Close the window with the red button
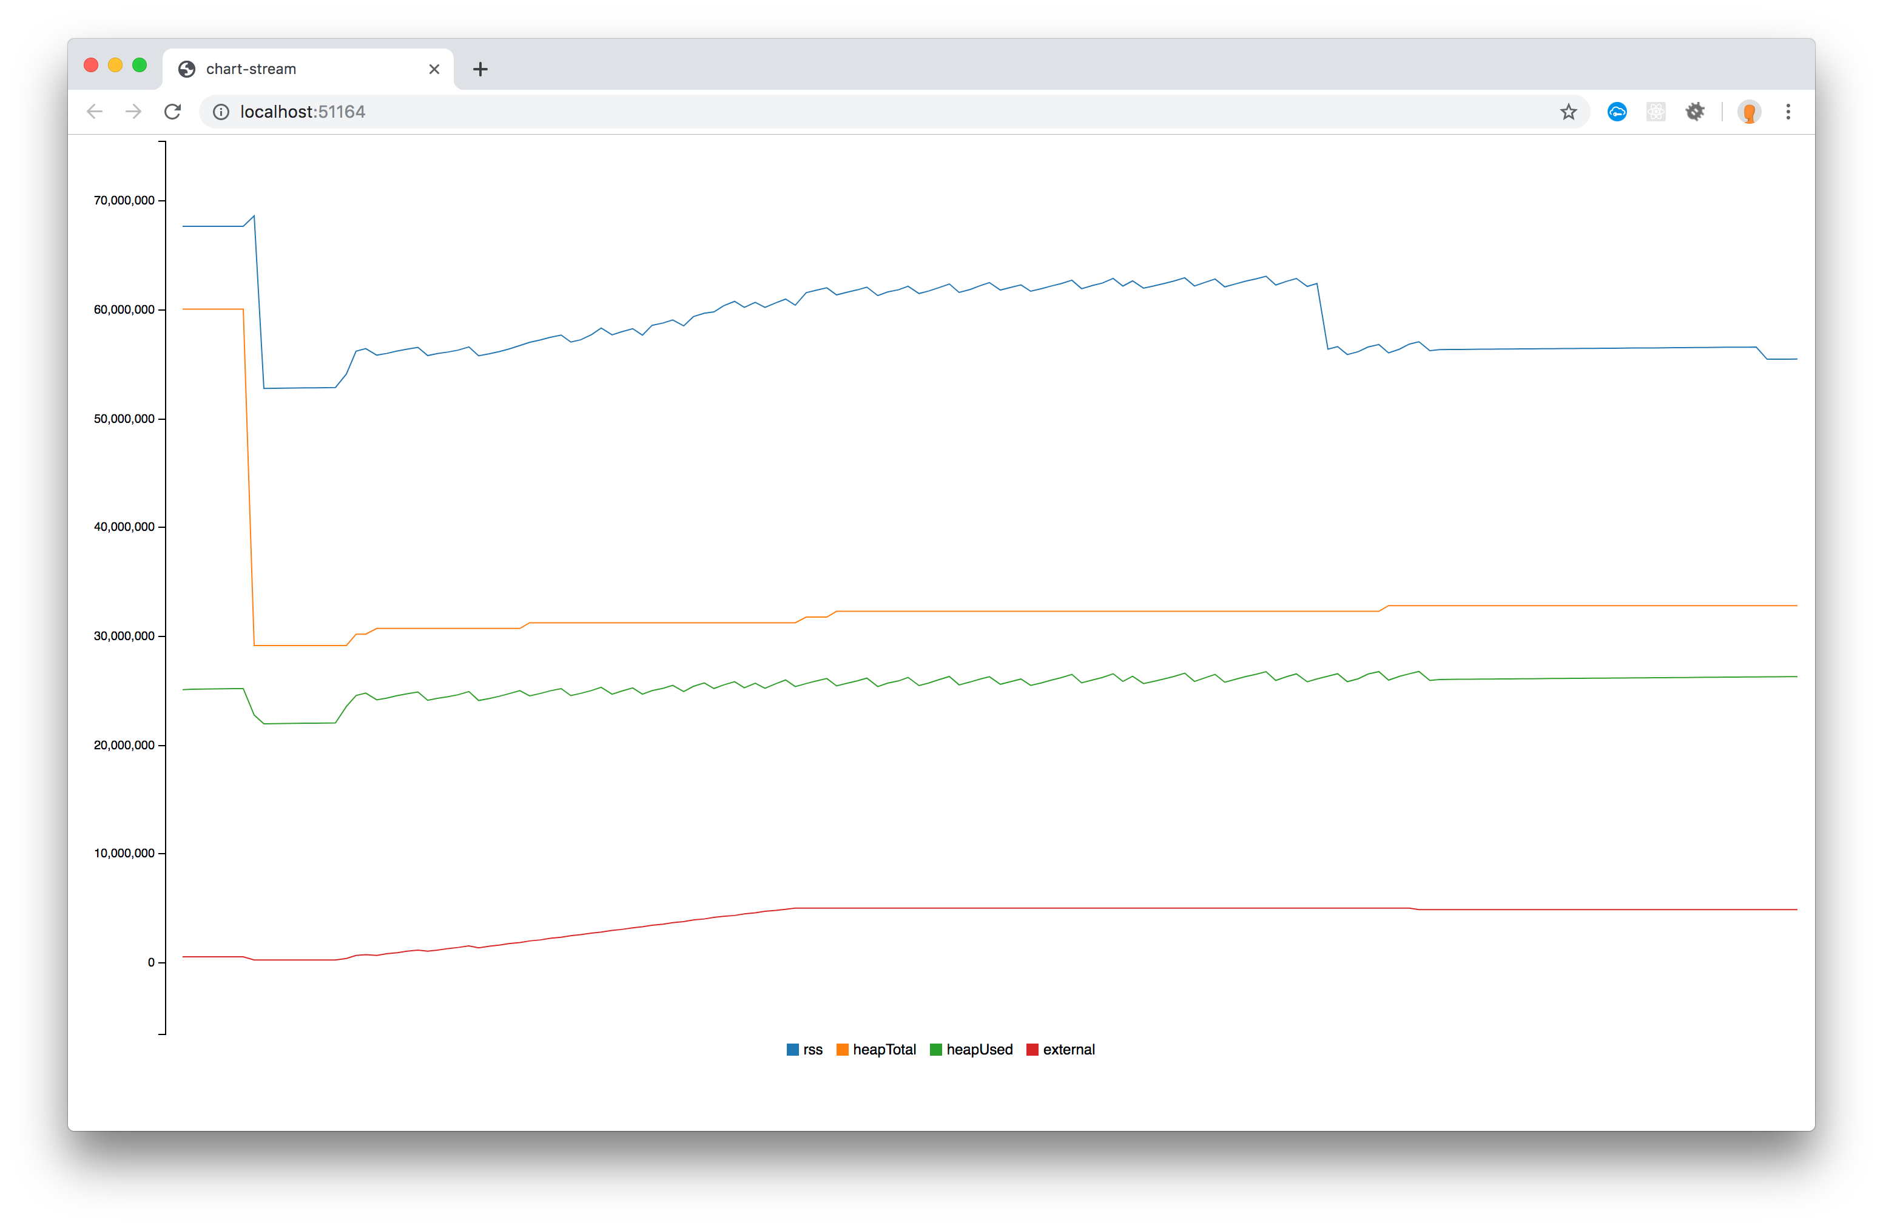The height and width of the screenshot is (1228, 1883). (x=91, y=65)
